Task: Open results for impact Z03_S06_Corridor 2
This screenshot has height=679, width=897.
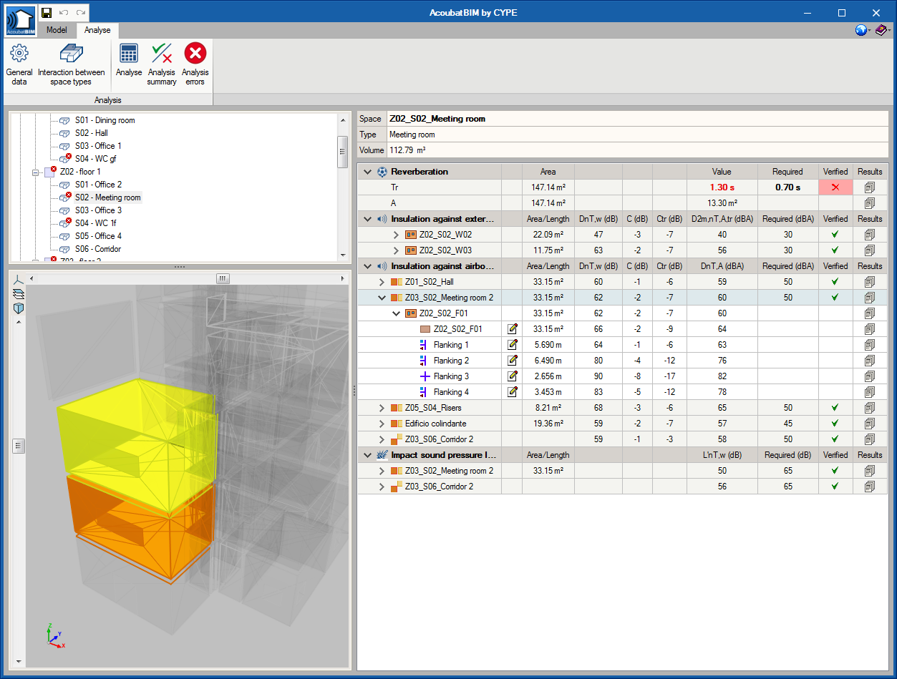Action: (870, 487)
